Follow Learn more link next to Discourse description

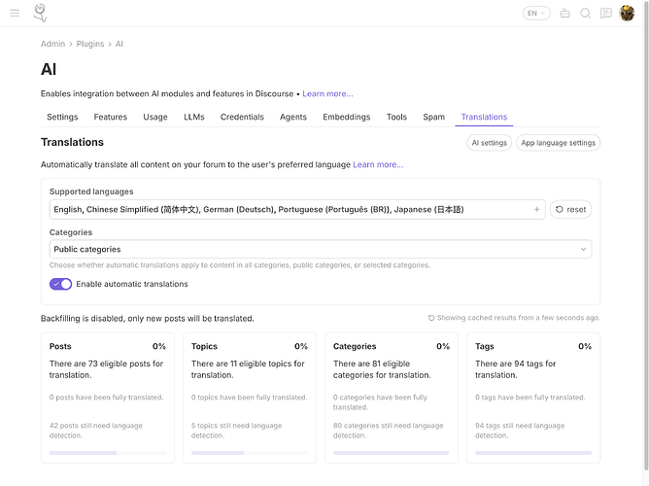tap(327, 94)
